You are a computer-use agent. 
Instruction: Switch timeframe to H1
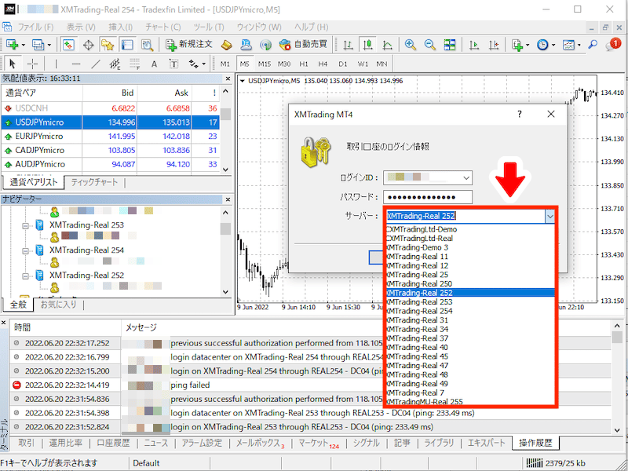click(304, 64)
